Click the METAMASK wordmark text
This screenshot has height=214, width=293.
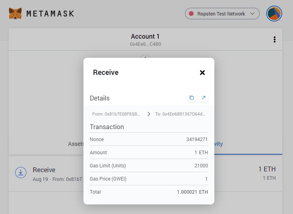[50, 14]
